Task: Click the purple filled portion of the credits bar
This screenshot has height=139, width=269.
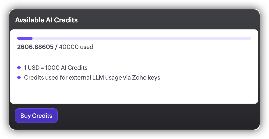Action: (25, 38)
